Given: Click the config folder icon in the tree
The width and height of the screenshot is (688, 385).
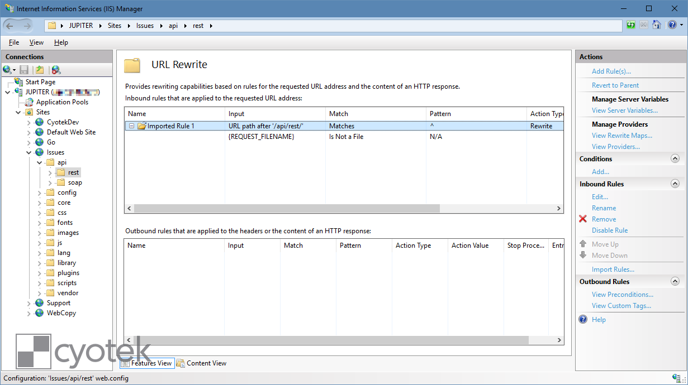Looking at the screenshot, I should (x=50, y=192).
